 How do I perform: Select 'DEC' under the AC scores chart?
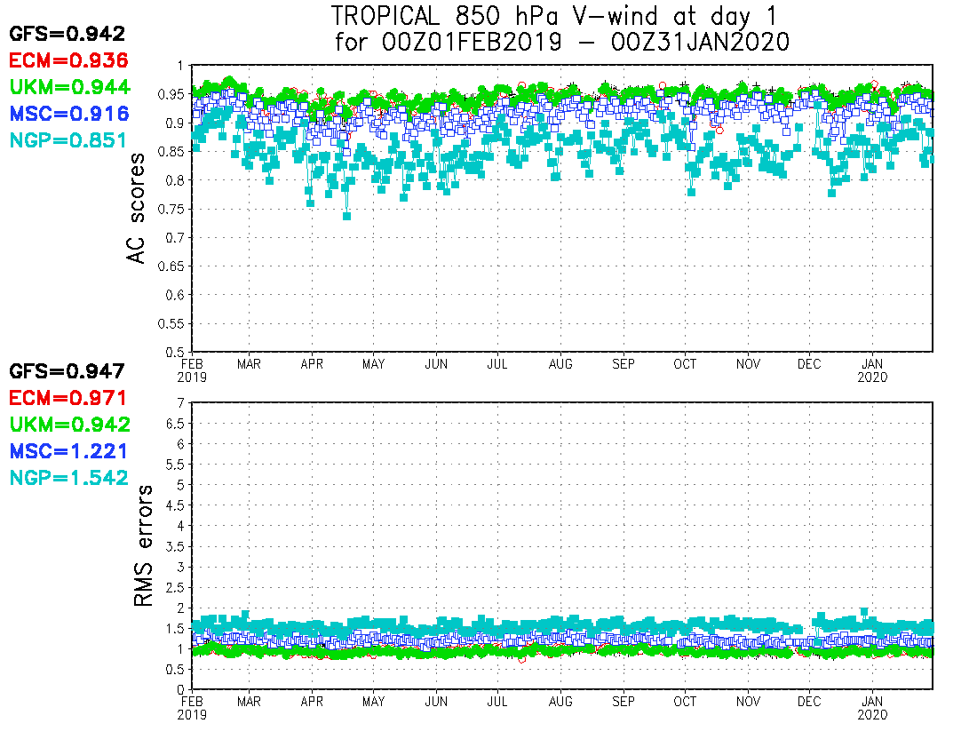click(x=809, y=364)
